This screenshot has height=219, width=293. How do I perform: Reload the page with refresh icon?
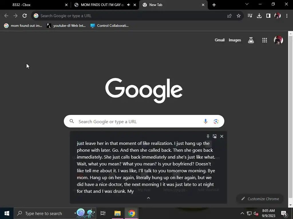point(25,16)
